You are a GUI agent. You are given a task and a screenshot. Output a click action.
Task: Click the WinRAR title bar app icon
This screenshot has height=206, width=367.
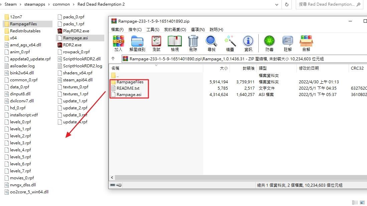click(x=114, y=21)
